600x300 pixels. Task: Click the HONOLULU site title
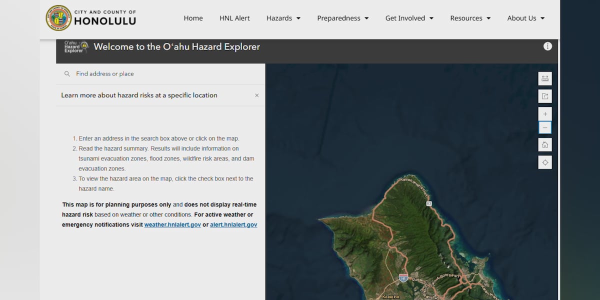[x=105, y=21]
